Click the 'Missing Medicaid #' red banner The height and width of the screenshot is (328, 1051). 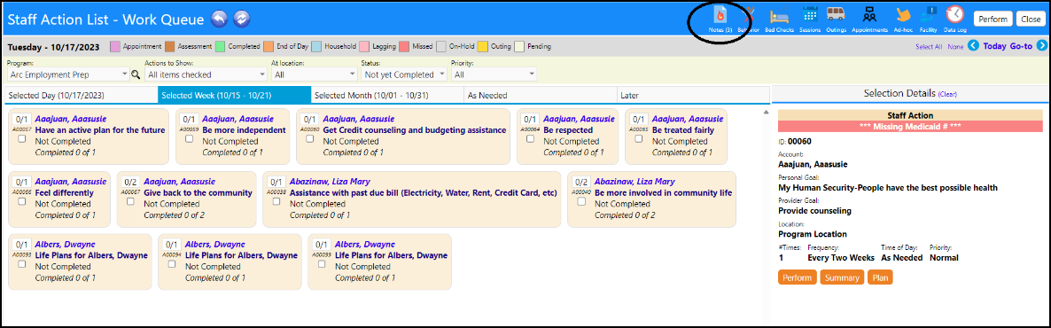pos(910,127)
